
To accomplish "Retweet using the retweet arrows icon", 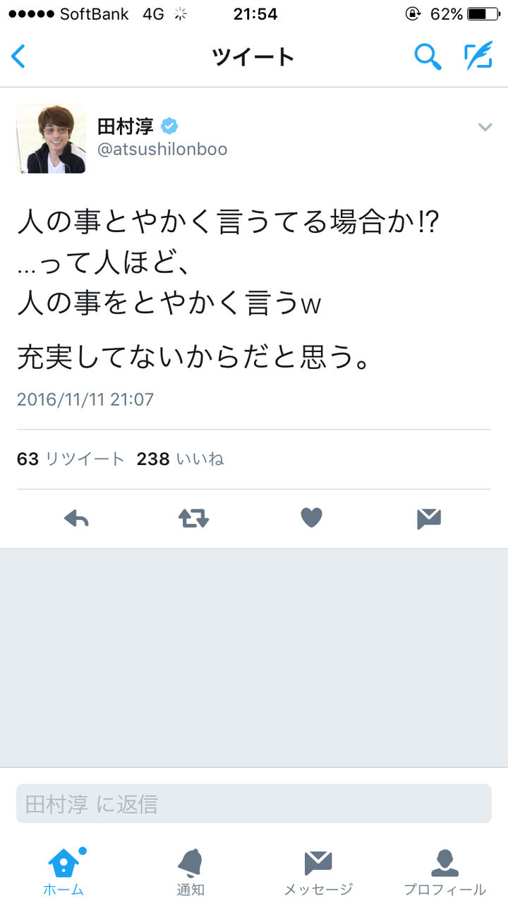I will point(193,519).
